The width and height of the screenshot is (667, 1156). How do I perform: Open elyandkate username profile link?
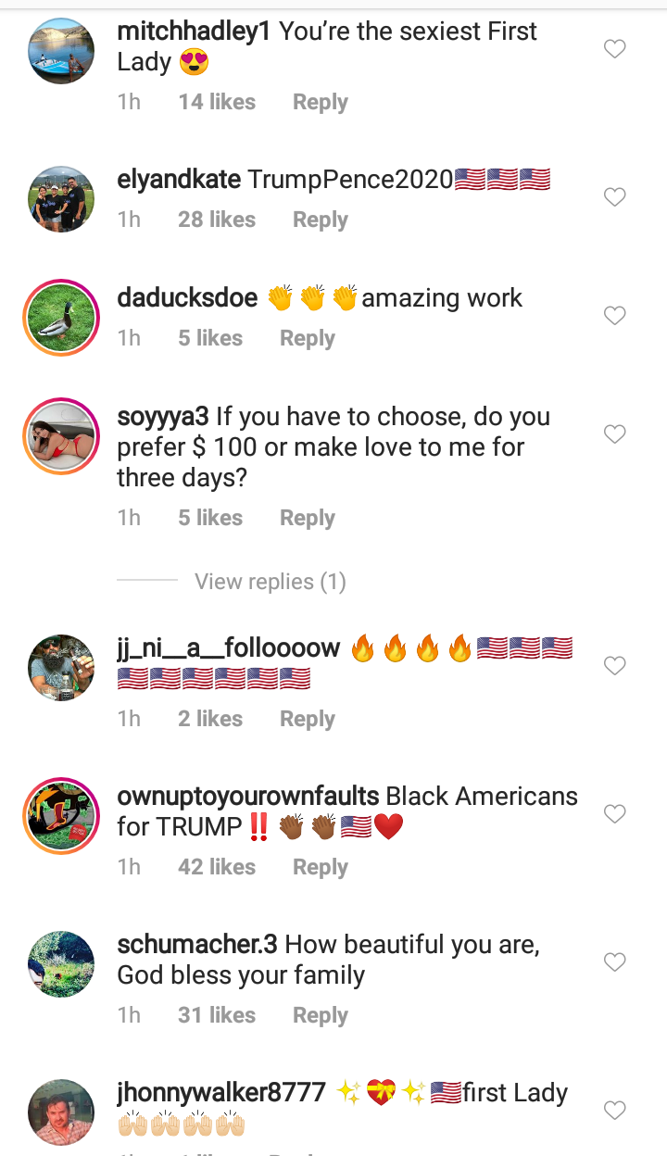[x=179, y=180]
